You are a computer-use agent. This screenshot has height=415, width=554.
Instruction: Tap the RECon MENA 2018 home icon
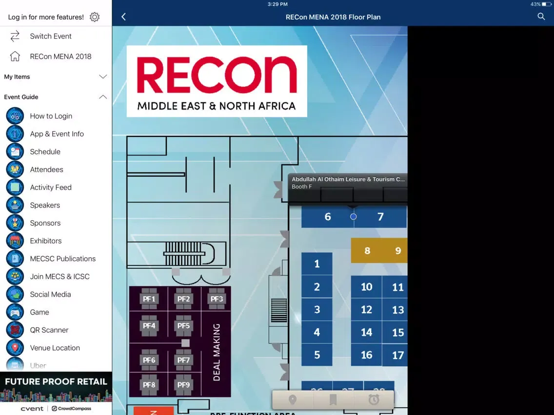point(15,57)
